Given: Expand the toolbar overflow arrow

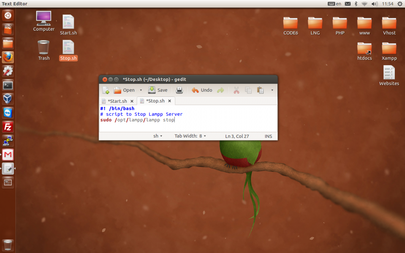Looking at the screenshot, I should [x=272, y=90].
